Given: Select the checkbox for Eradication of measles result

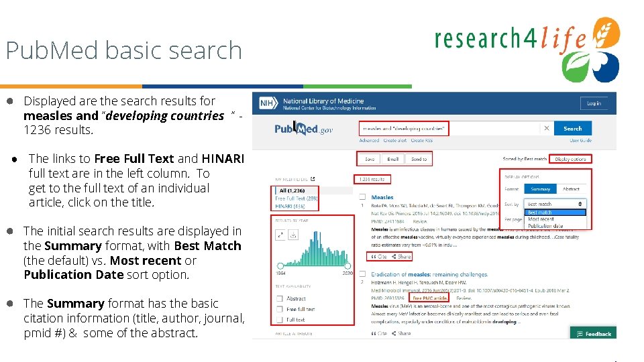Looking at the screenshot, I should tap(363, 274).
